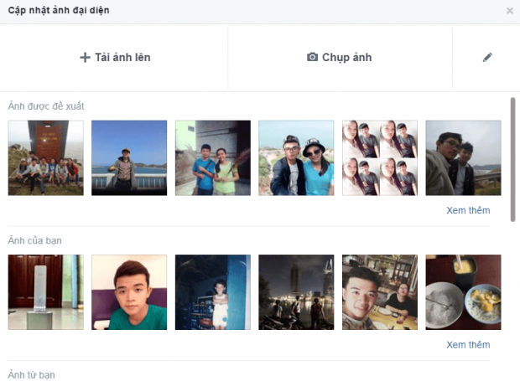Close the Cập nhật ảnh đại diện dialog
The image size is (520, 381).
[509, 11]
